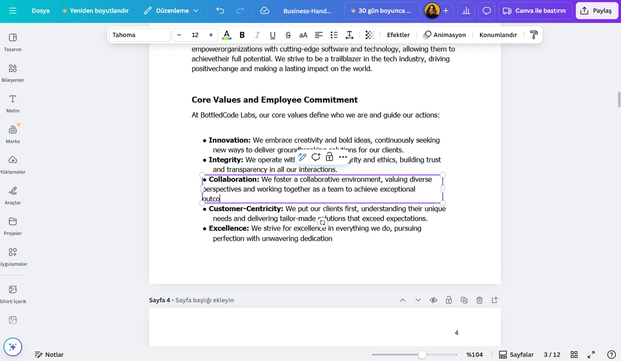The image size is (621, 361).
Task: Toggle bold formatting
Action: pyautogui.click(x=242, y=35)
